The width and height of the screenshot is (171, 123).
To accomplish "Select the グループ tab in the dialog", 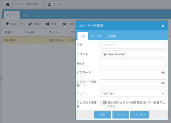I will 96,36.
